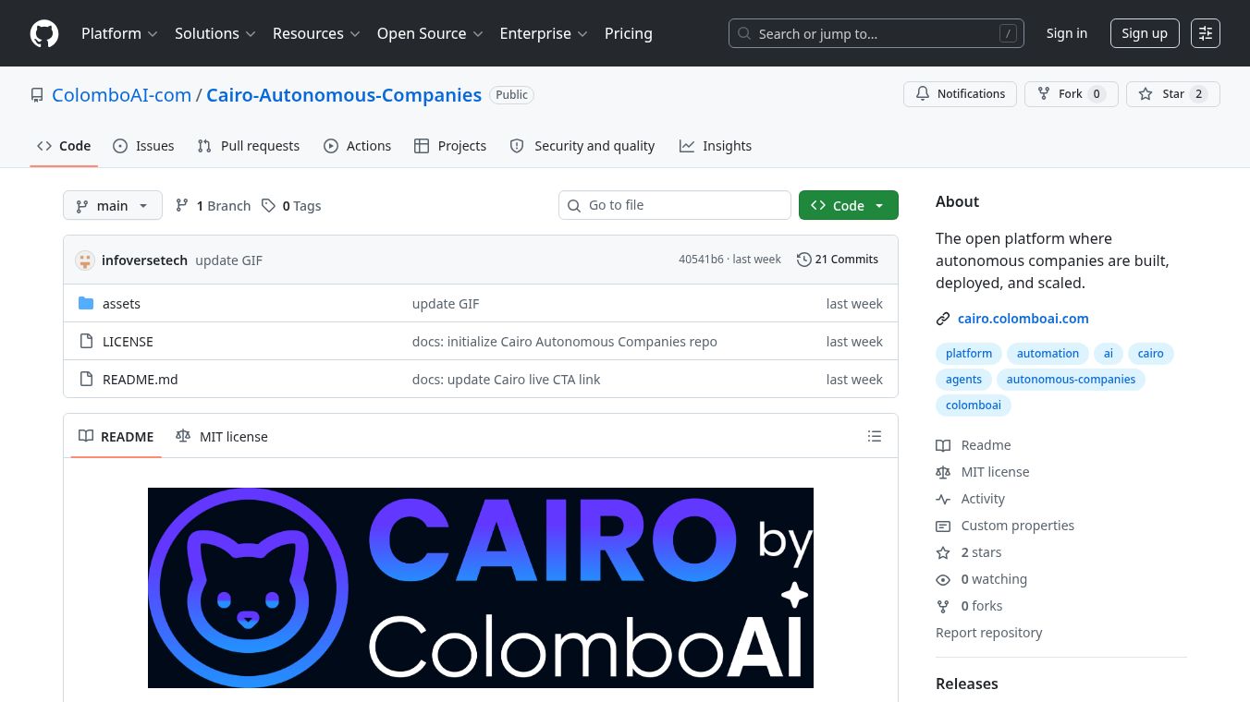Click the fork icon in Fork button
Screen dimensions: 1250x702
click(x=1044, y=94)
